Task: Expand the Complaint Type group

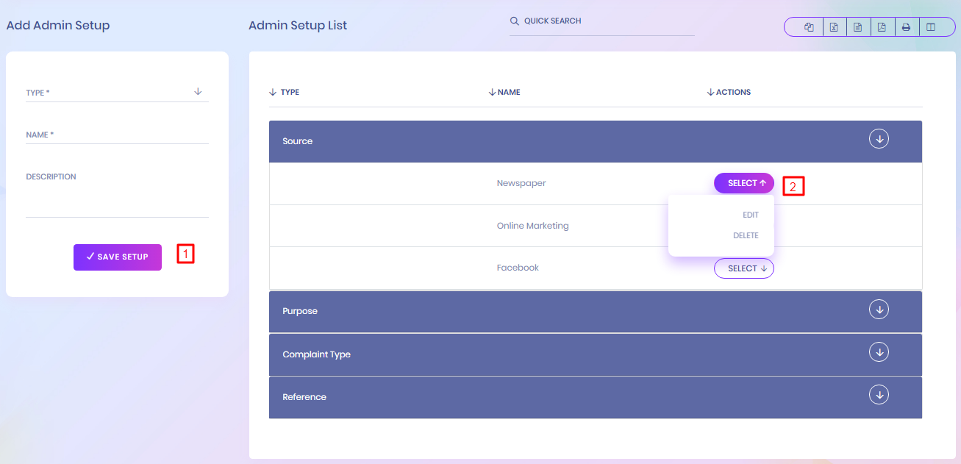Action: [879, 352]
